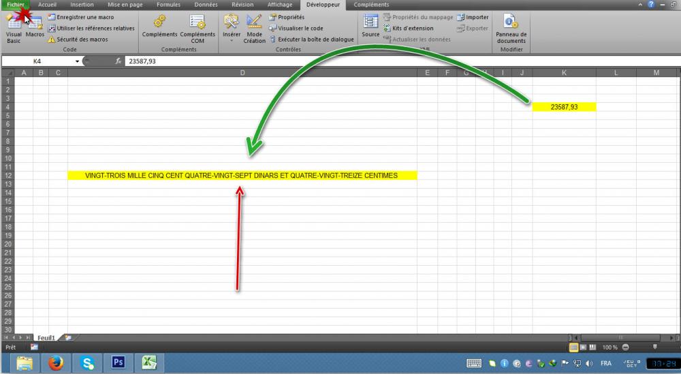Click Compléments COM icon
681x374 pixels.
[x=197, y=21]
